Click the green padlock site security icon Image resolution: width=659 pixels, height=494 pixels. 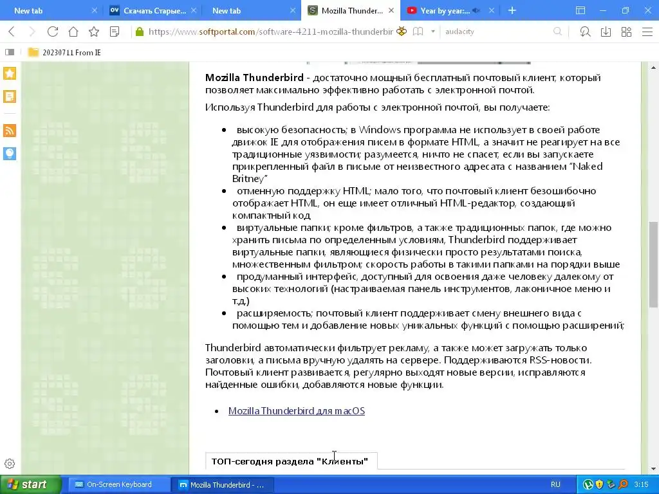[140, 32]
